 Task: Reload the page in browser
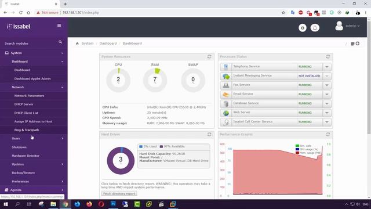point(21,13)
